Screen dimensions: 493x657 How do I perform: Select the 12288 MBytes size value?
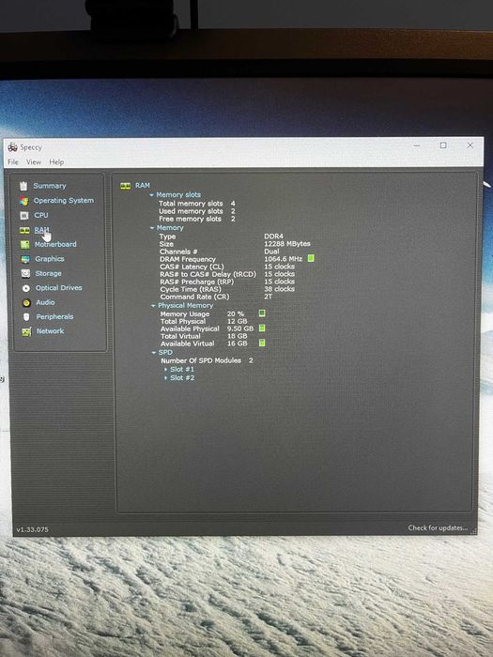tap(287, 244)
